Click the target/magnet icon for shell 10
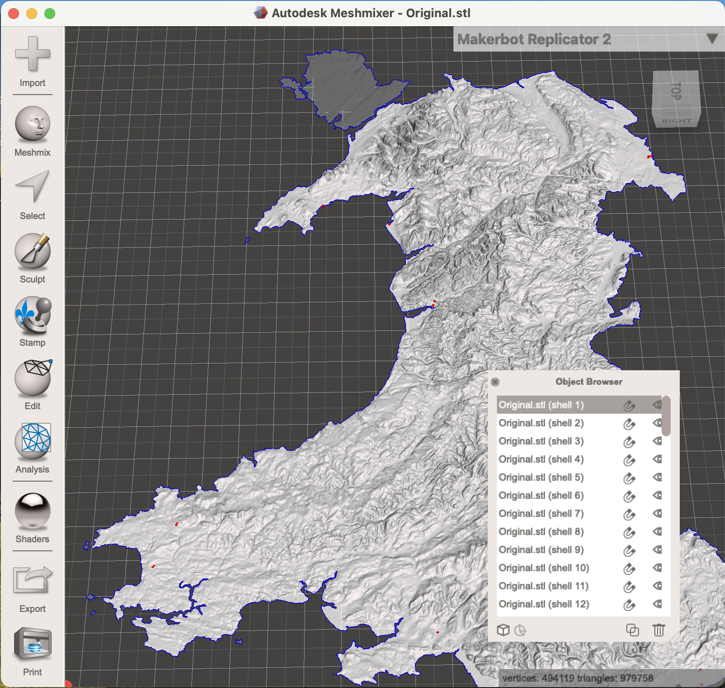This screenshot has height=688, width=725. point(630,569)
